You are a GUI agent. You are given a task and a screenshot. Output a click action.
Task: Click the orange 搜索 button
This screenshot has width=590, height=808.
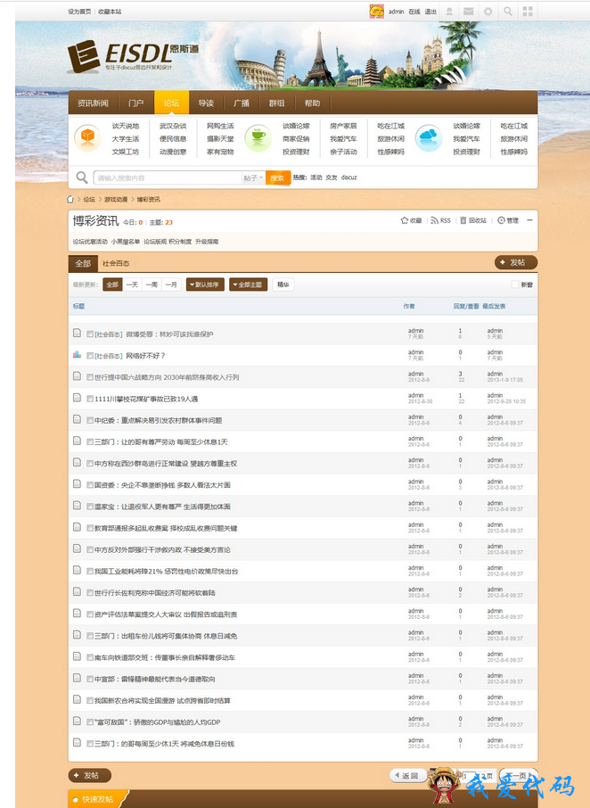277,177
